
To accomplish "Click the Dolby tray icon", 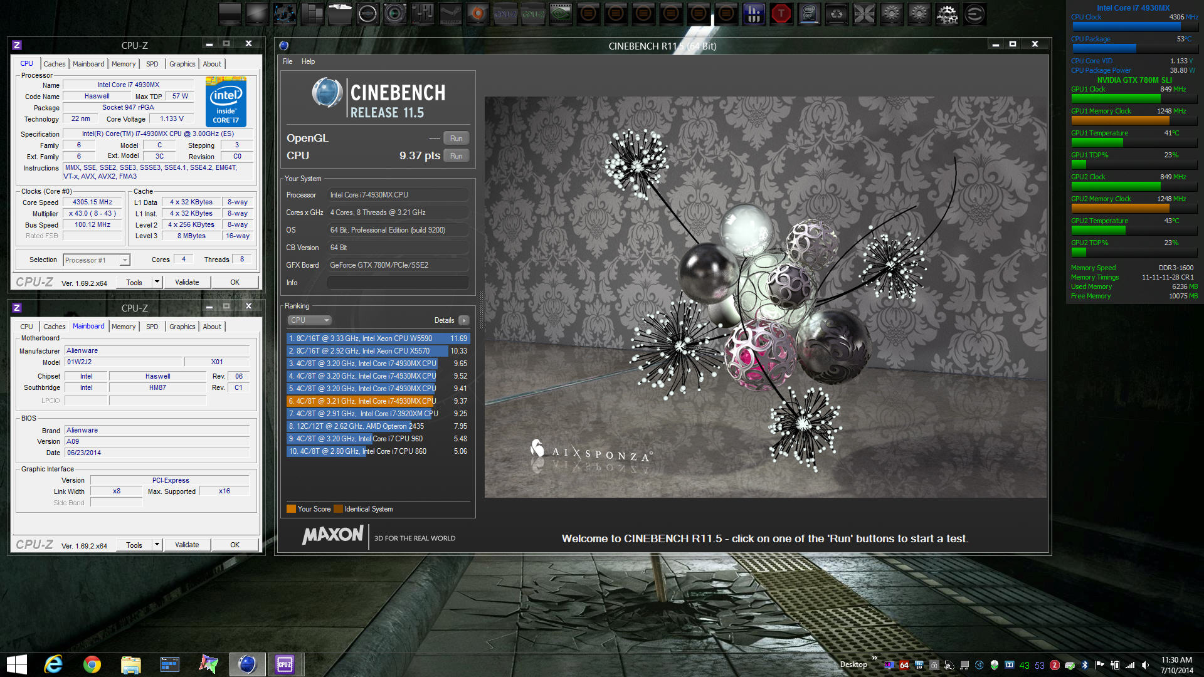I will click(1010, 665).
